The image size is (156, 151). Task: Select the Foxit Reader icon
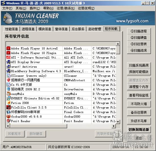9,121
